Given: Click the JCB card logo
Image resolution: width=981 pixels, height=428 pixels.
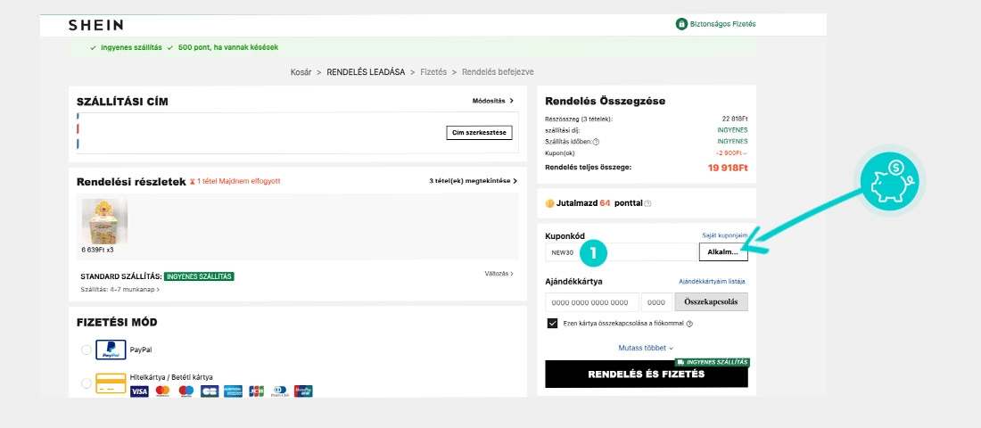Looking at the screenshot, I should (x=257, y=391).
